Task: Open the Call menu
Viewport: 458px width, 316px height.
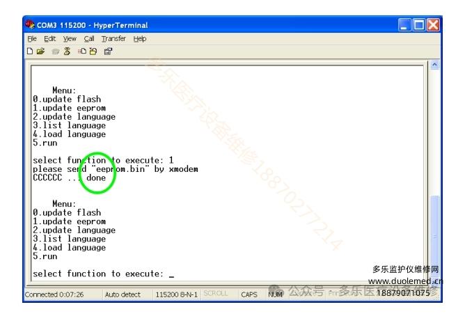Action: [x=89, y=39]
